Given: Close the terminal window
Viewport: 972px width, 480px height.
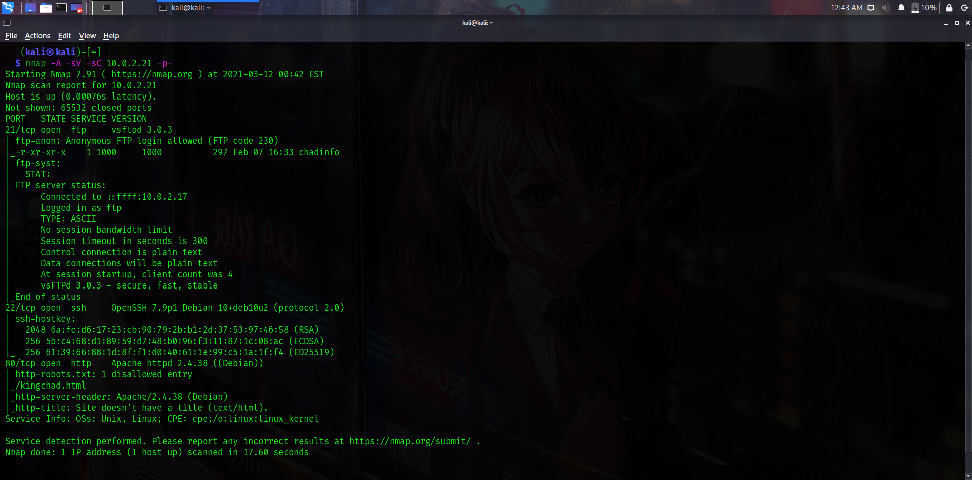Looking at the screenshot, I should pyautogui.click(x=967, y=23).
